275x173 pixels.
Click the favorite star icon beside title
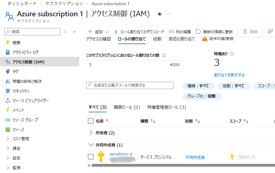point(160,14)
